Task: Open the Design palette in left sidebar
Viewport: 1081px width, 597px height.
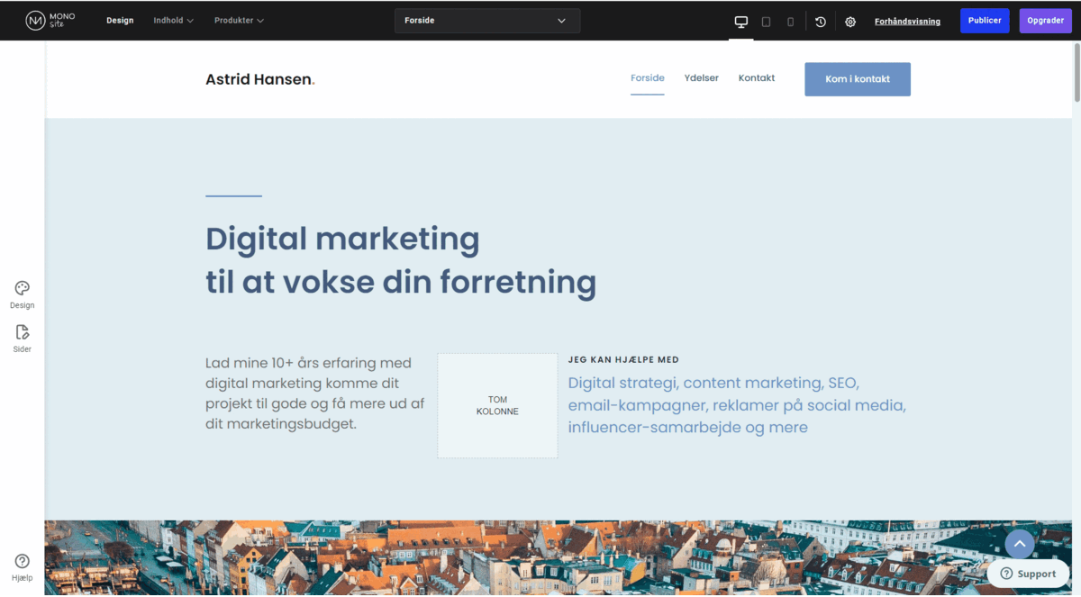Action: [x=23, y=294]
